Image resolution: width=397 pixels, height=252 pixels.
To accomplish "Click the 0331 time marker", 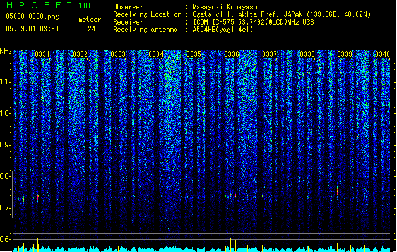I will point(42,54).
